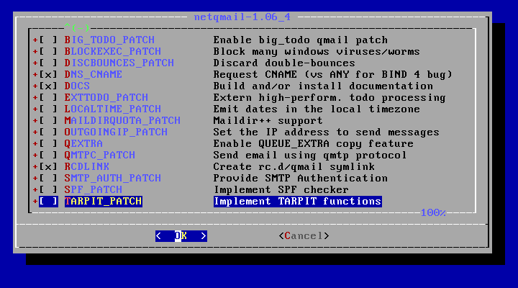The width and height of the screenshot is (518, 288).
Task: Select the TARPIT_PATCH option name
Action: pos(104,202)
